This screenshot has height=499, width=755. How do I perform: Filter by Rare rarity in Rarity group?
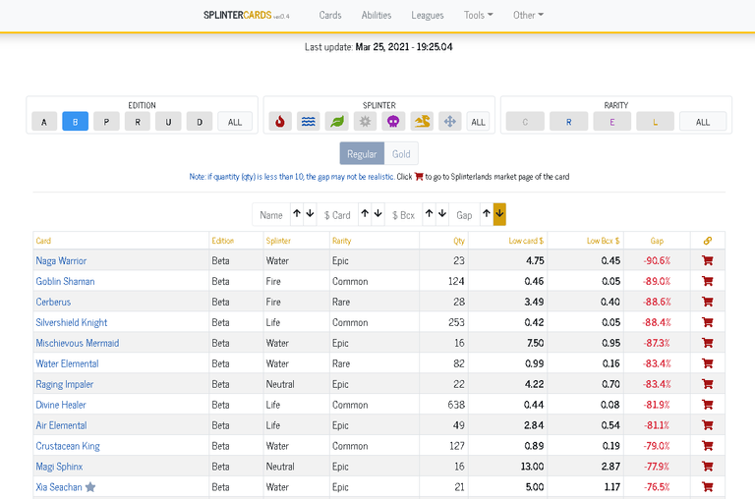pyautogui.click(x=568, y=122)
